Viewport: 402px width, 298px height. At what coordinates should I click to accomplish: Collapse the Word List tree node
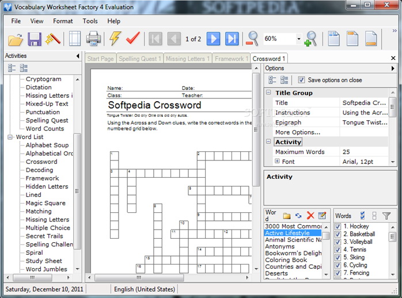pyautogui.click(x=10, y=137)
